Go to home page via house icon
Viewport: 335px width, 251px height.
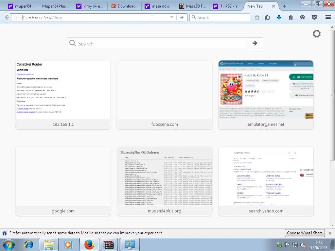tap(291, 18)
